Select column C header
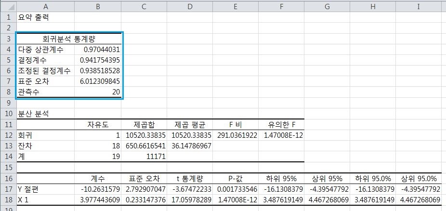 pyautogui.click(x=144, y=7)
